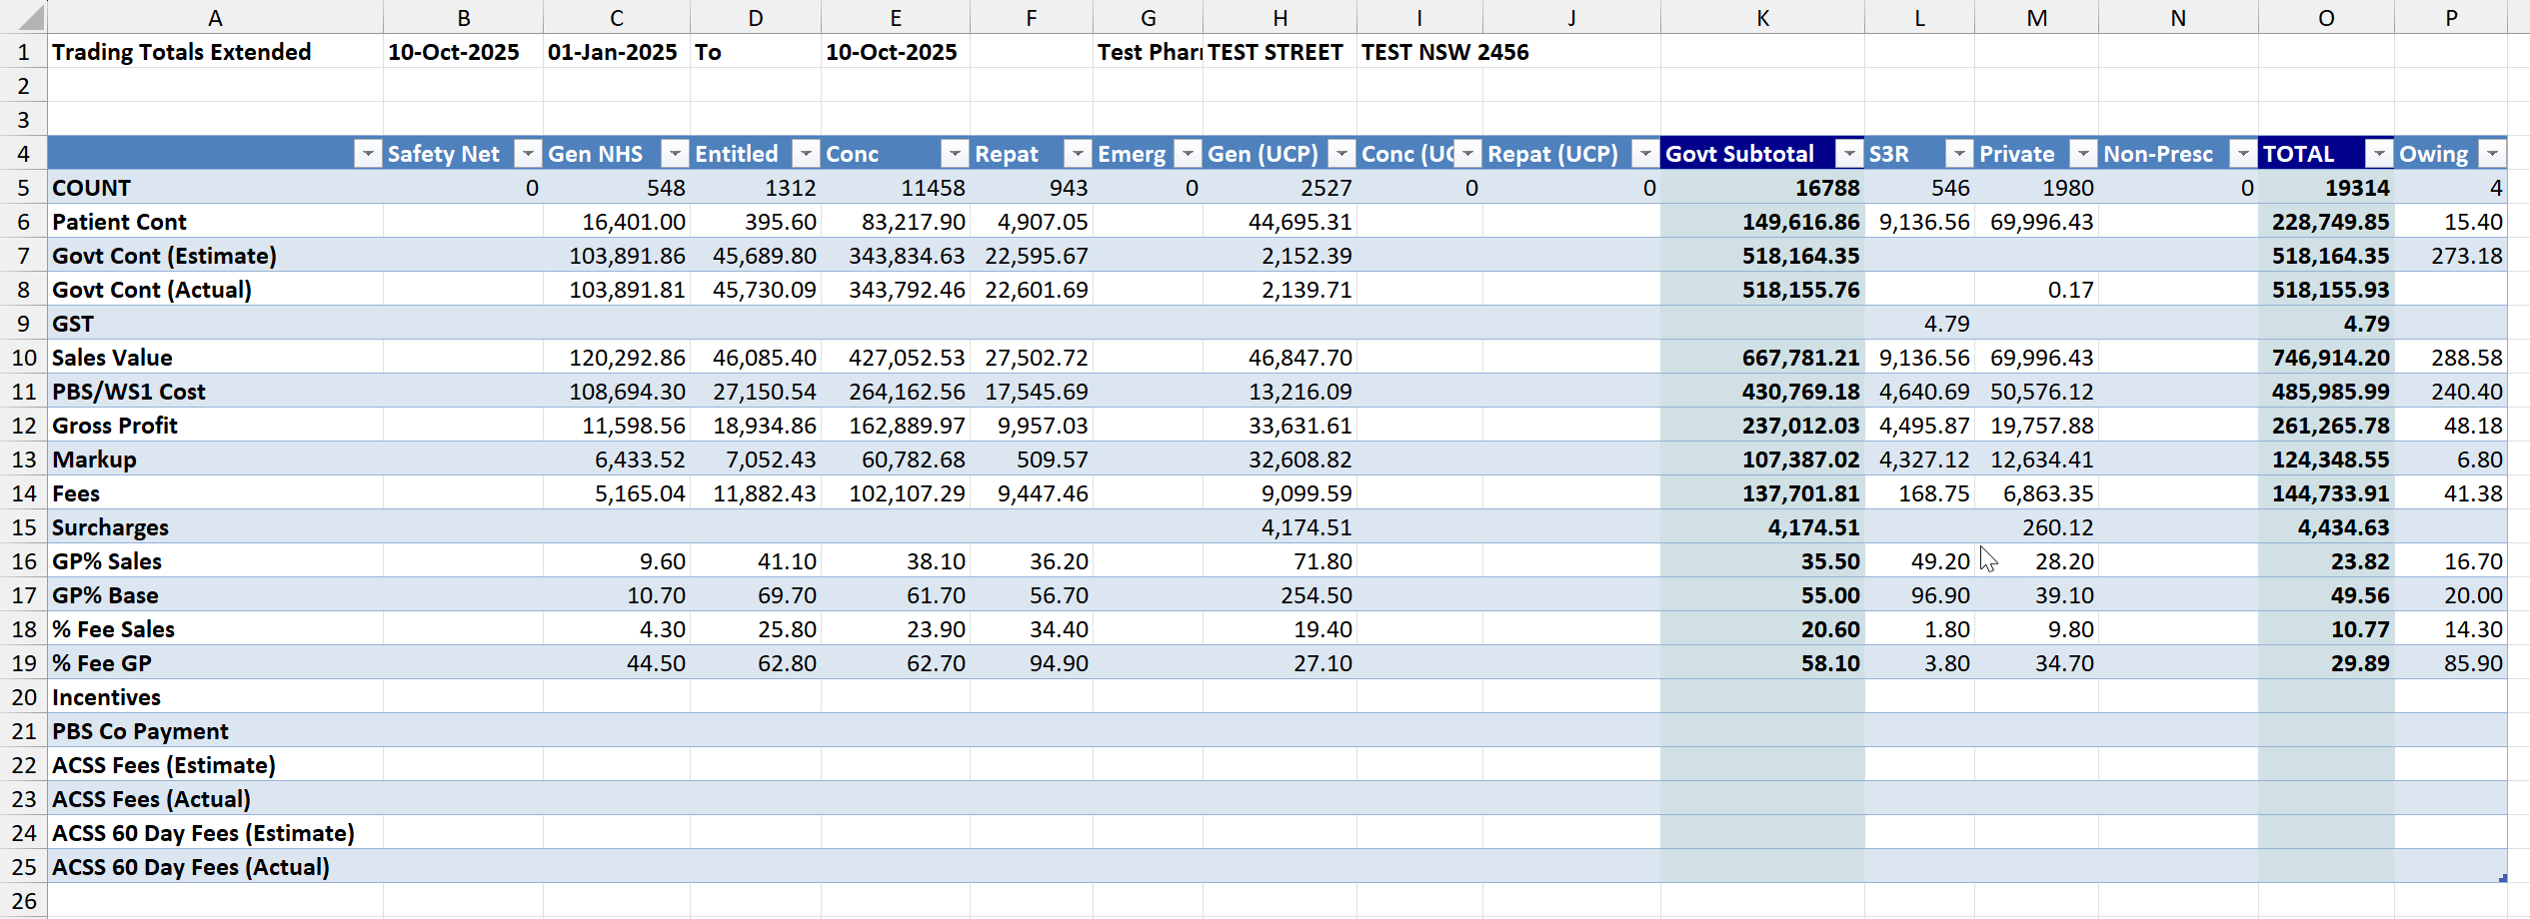Select the Gross Profit row label cell
This screenshot has width=2530, height=919.
click(x=214, y=426)
